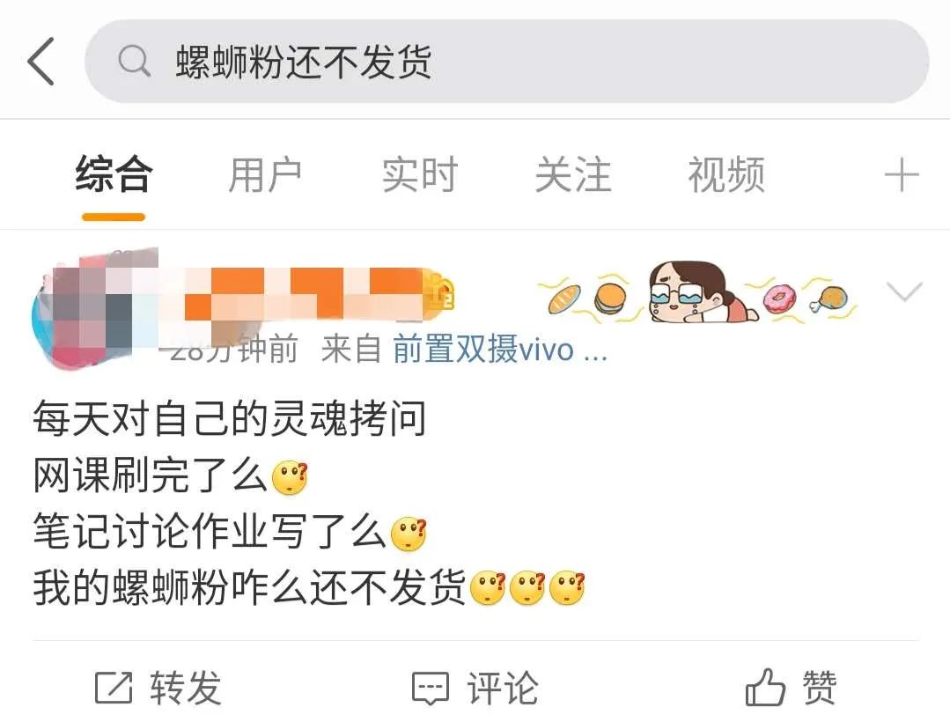950x722 pixels.
Task: Click the cartoon girl food decoration
Action: pos(697,292)
